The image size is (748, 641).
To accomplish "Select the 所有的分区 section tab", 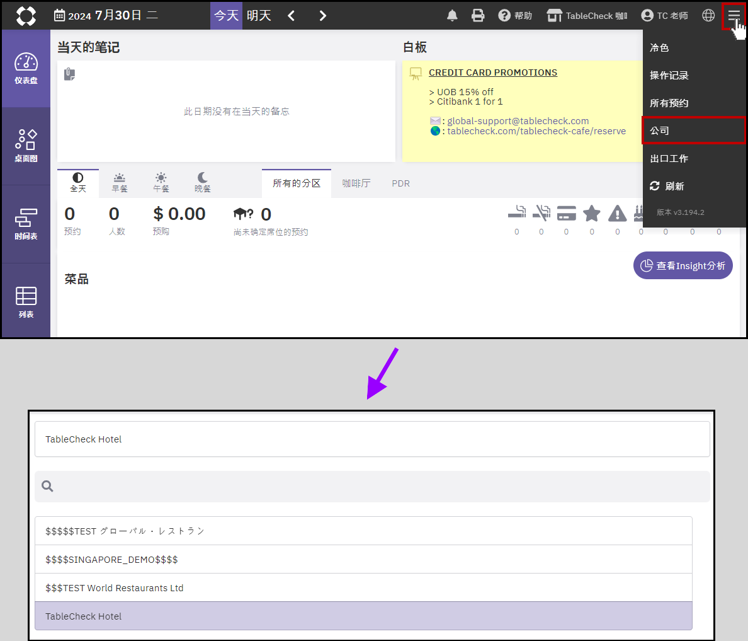I will tap(297, 183).
